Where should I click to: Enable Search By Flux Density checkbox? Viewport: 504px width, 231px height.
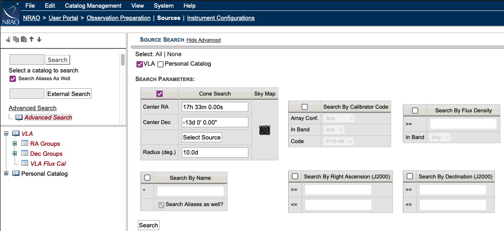click(415, 111)
